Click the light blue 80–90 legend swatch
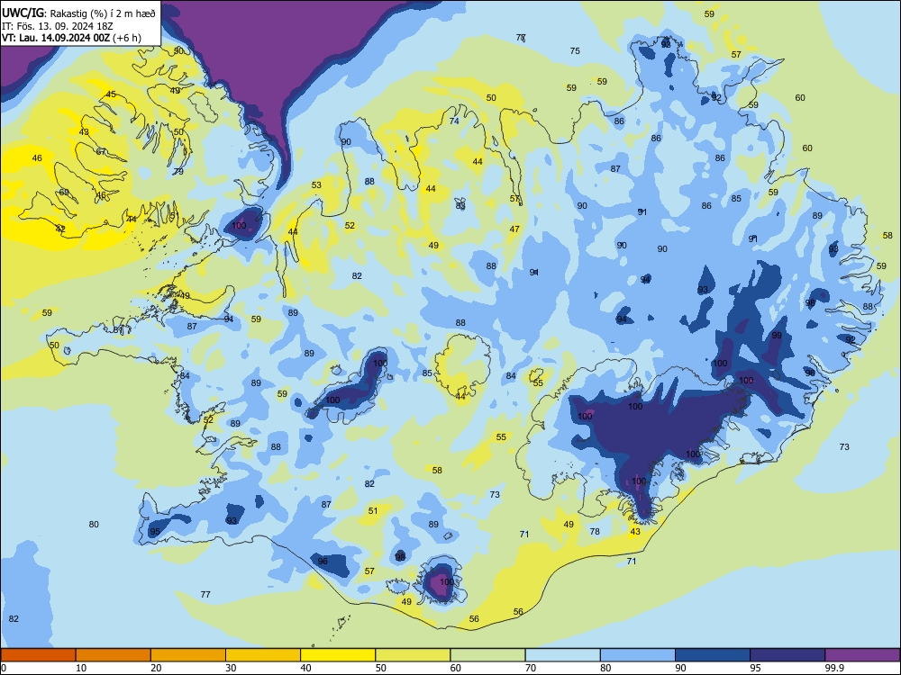Screen dimensions: 901x675 638,655
